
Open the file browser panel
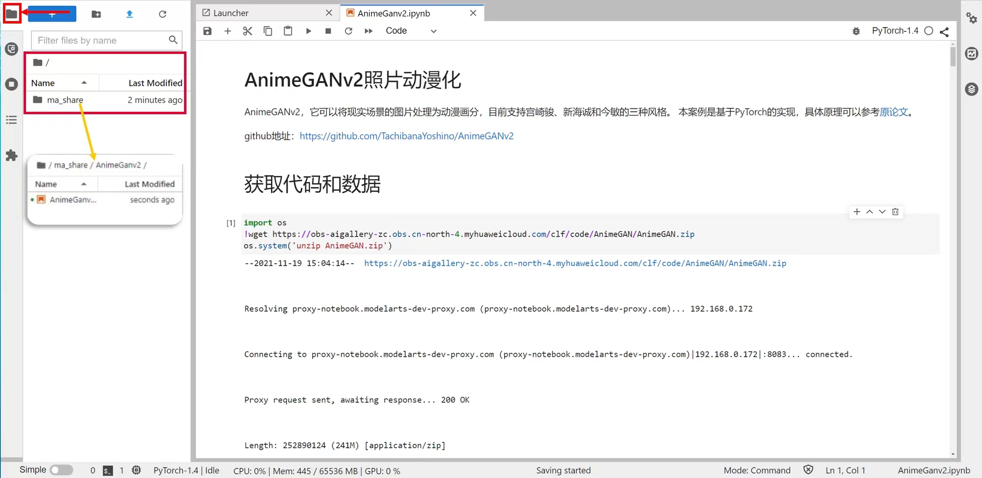coord(11,13)
